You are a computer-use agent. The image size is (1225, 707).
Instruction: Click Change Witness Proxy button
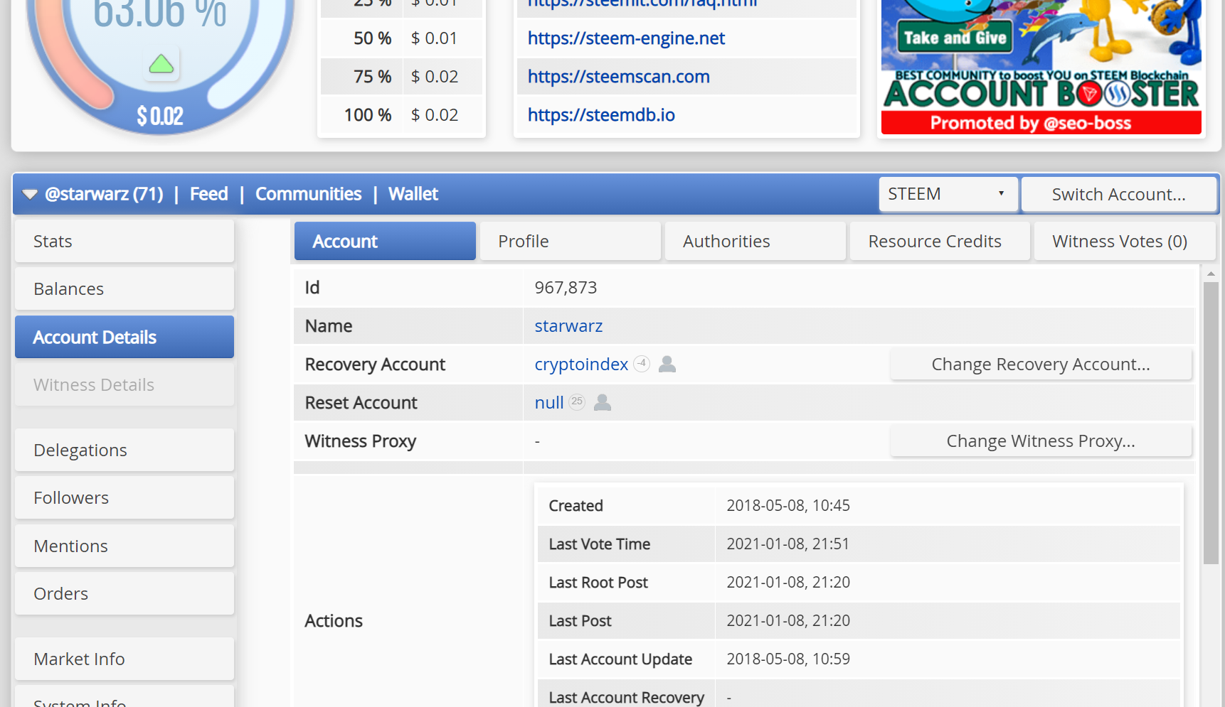[1040, 441]
